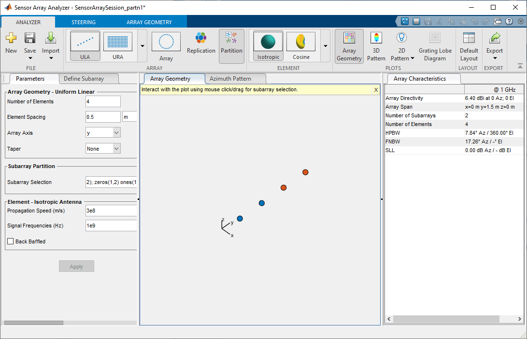Show the Array Geometry plot
The image size is (527, 339).
tap(349, 46)
